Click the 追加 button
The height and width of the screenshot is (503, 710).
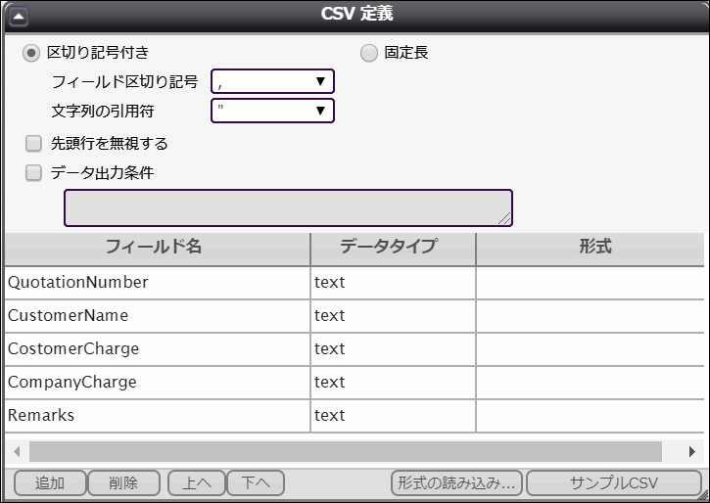coord(49,482)
